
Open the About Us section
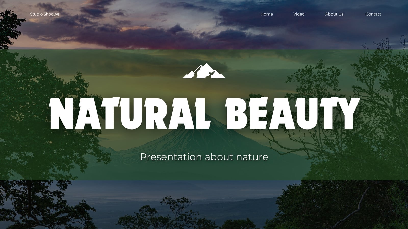point(334,14)
